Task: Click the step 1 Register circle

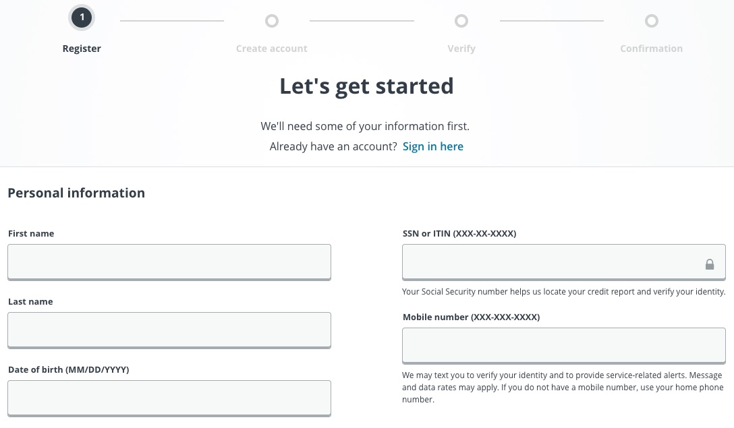Action: tap(82, 18)
